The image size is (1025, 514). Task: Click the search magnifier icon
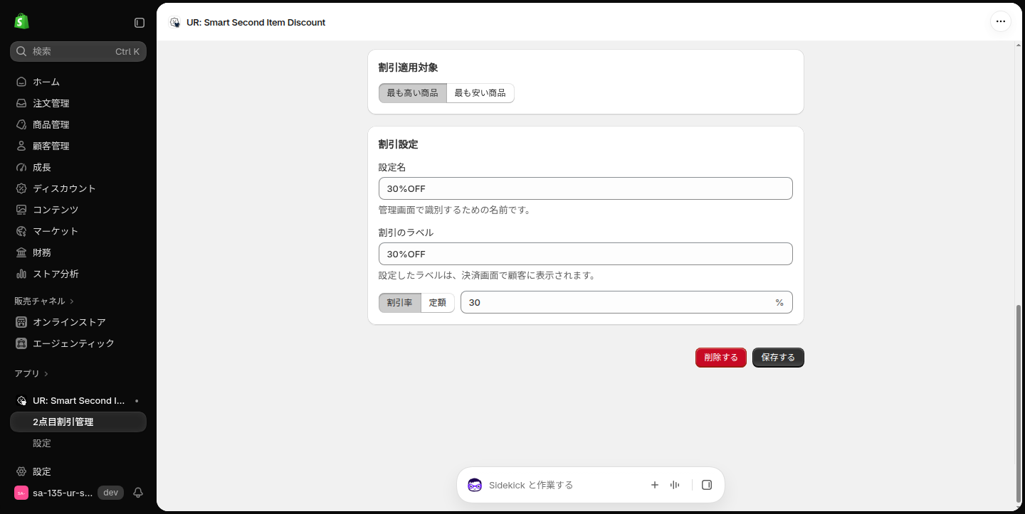21,51
